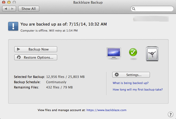Go back with the left arrow button
Viewport: 176px width, 119px height.
coord(6,9)
